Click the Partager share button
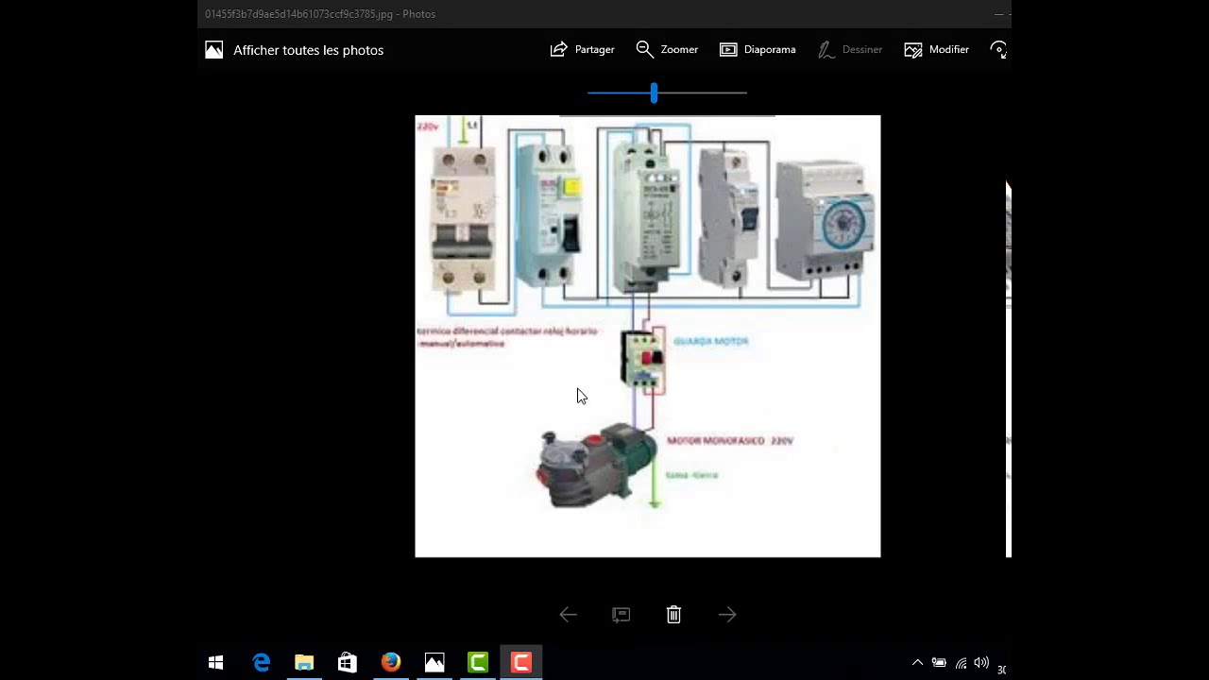The height and width of the screenshot is (680, 1209). point(582,49)
